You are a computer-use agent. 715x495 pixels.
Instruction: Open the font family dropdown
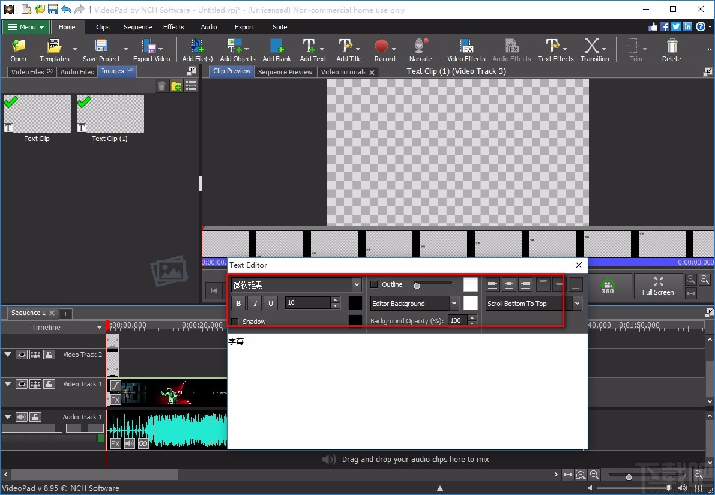point(357,284)
